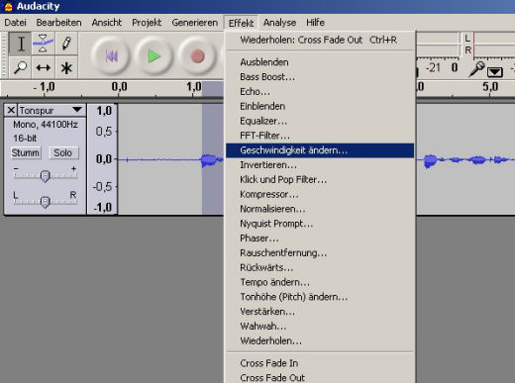Click the 0,0 mark on the time ruler
This screenshot has height=383, width=515.
[x=119, y=87]
